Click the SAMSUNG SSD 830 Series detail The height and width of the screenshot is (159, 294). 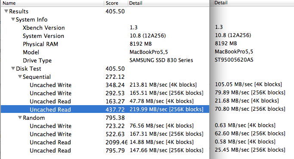(161, 60)
